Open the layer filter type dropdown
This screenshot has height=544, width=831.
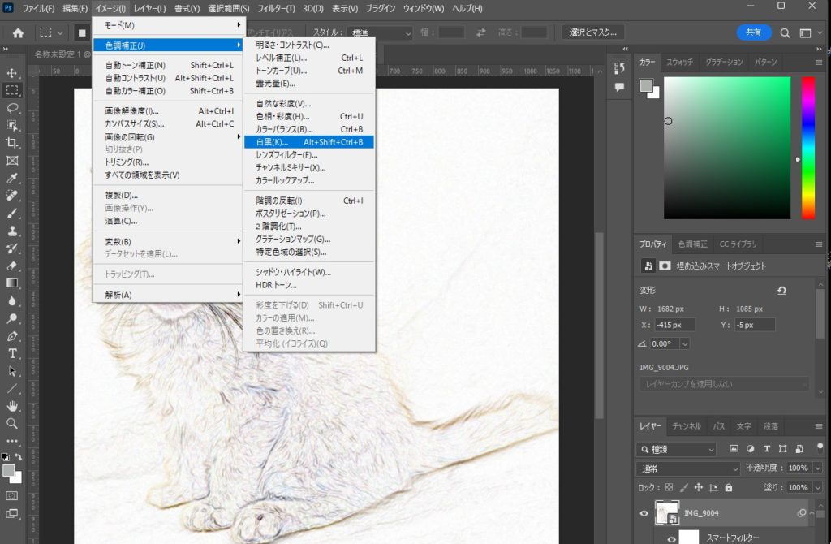coord(678,449)
